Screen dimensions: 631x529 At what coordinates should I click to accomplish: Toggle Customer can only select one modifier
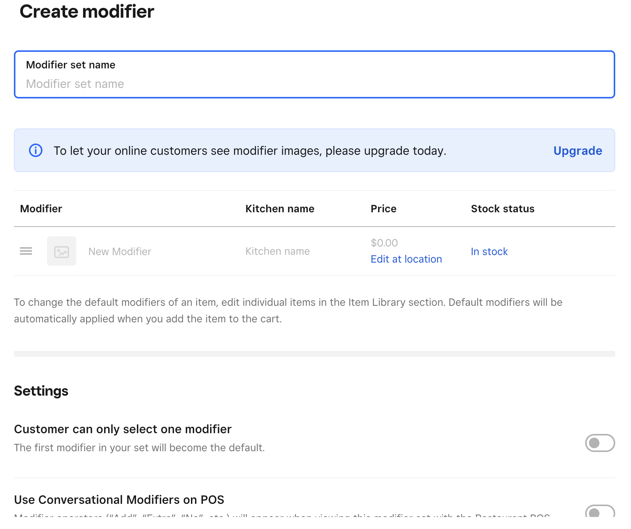599,443
